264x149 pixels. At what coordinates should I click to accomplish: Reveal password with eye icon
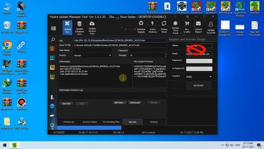point(210,61)
